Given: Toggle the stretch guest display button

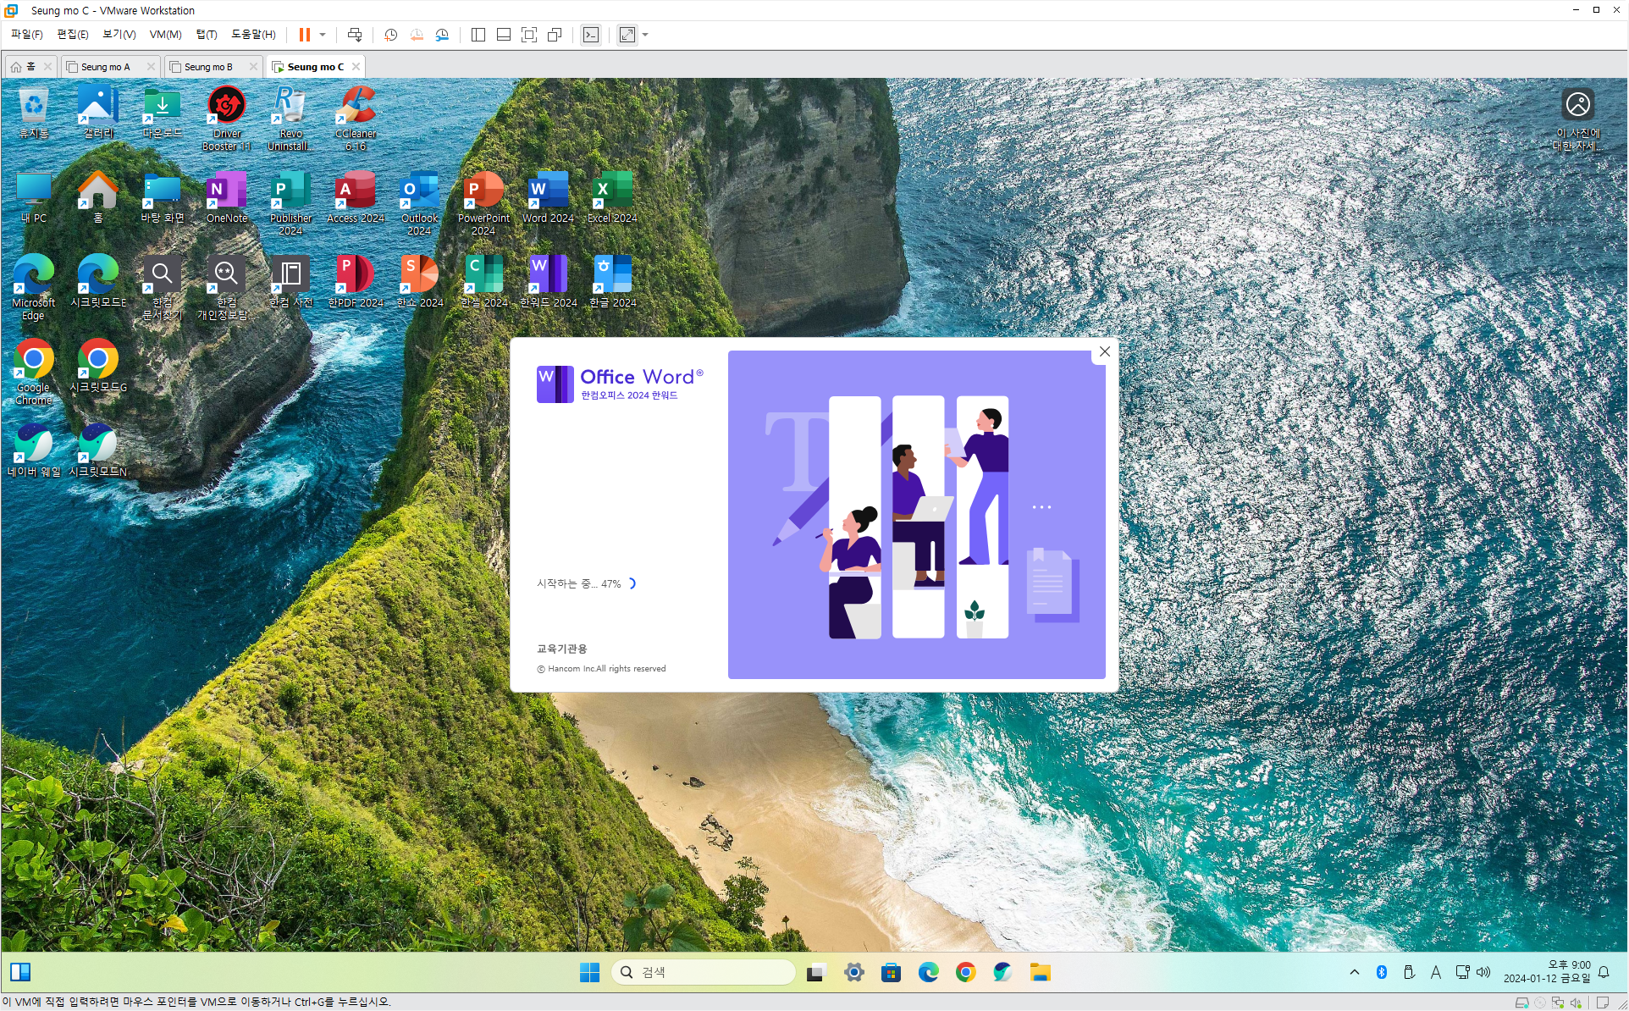Looking at the screenshot, I should point(627,35).
